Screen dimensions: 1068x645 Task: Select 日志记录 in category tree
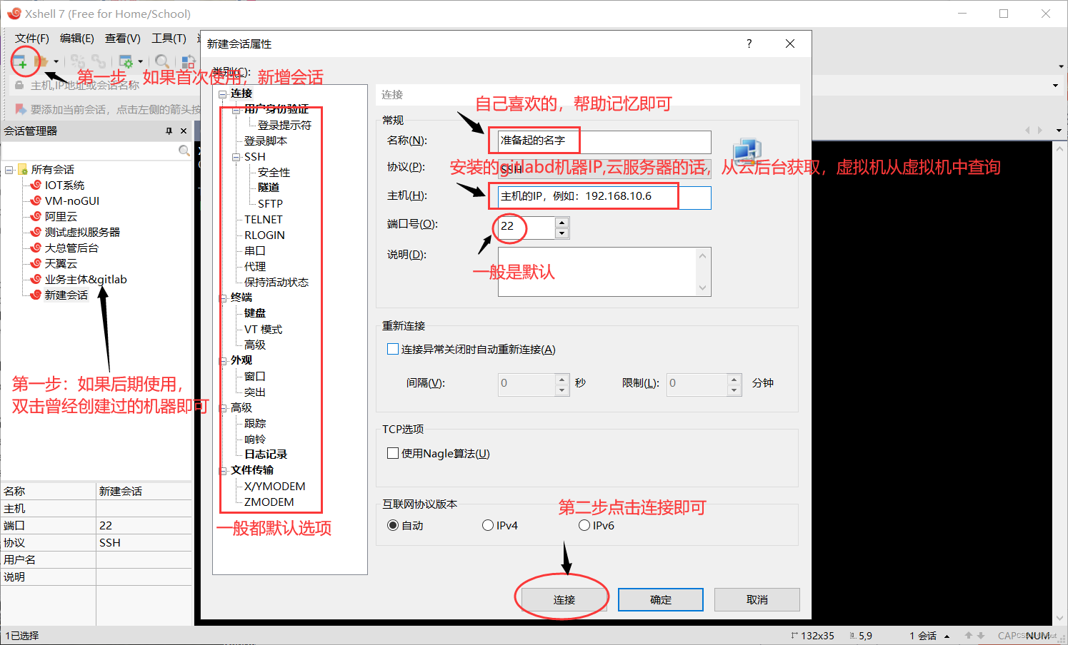pos(266,454)
